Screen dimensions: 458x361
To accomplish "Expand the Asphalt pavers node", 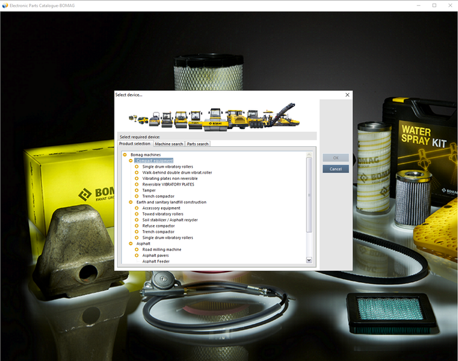I will click(x=136, y=255).
